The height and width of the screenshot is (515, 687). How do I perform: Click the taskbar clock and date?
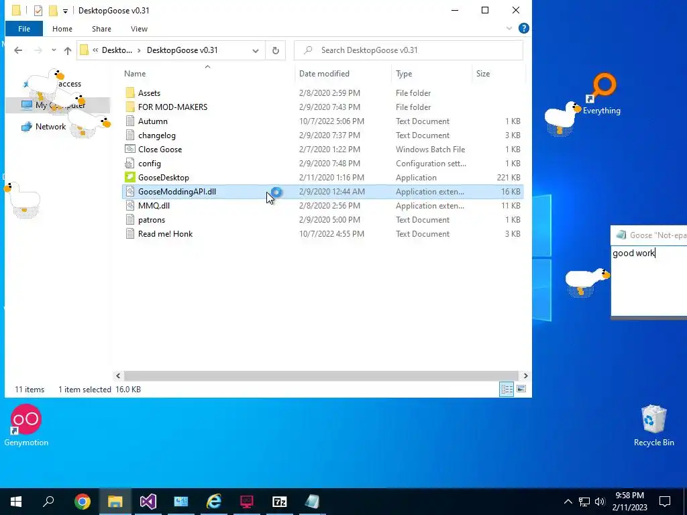[629, 502]
